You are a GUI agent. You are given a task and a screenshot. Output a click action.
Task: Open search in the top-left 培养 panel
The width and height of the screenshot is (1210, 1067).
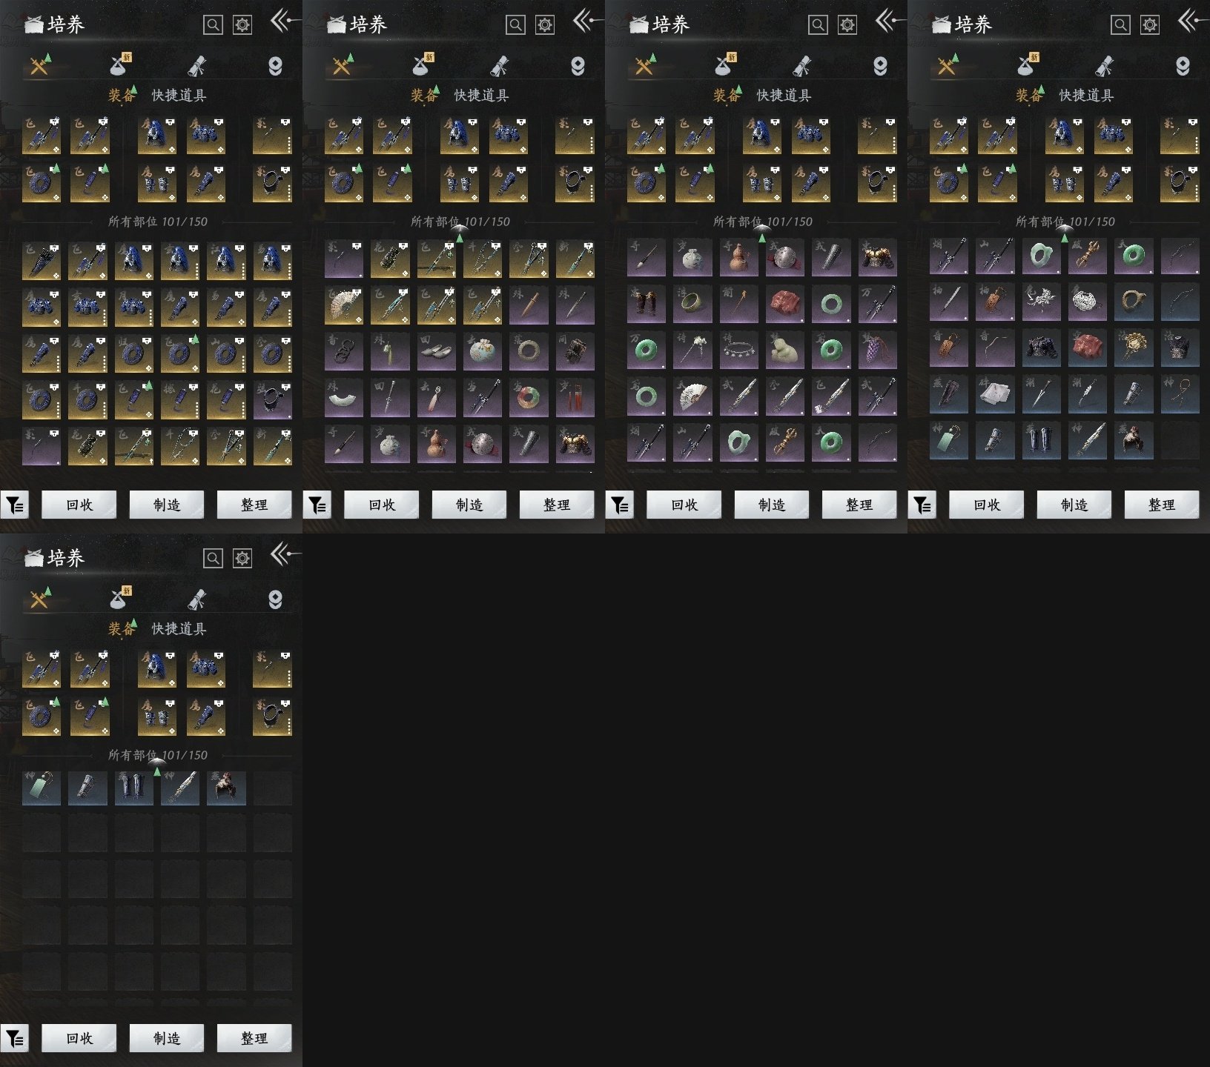pos(213,24)
